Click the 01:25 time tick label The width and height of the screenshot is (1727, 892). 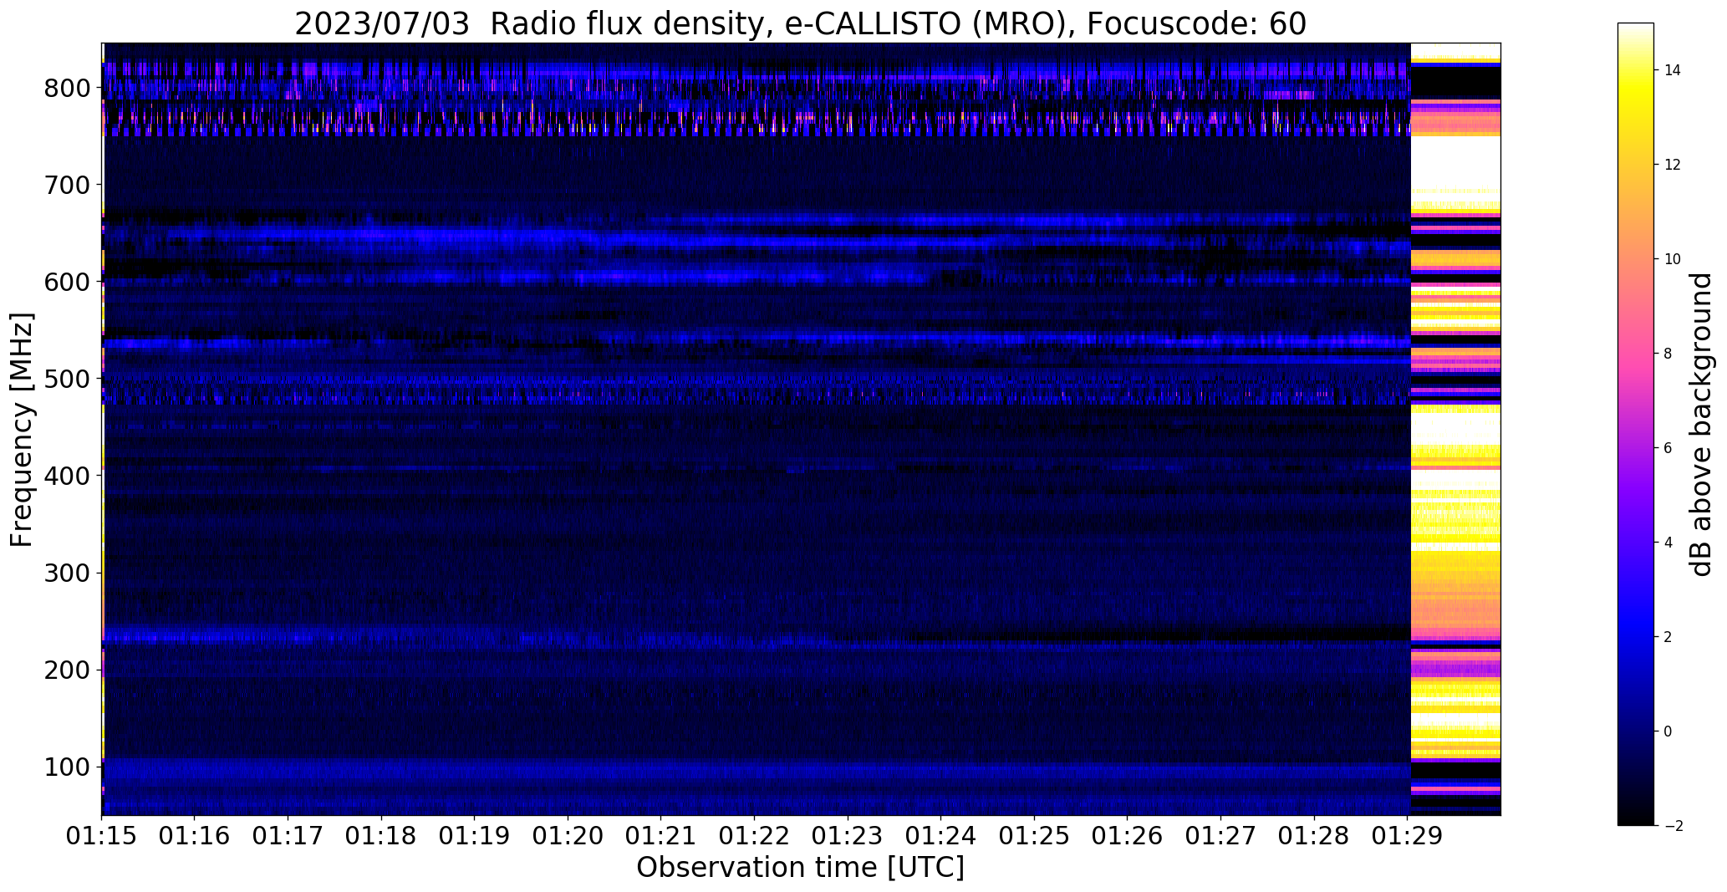pos(1034,837)
